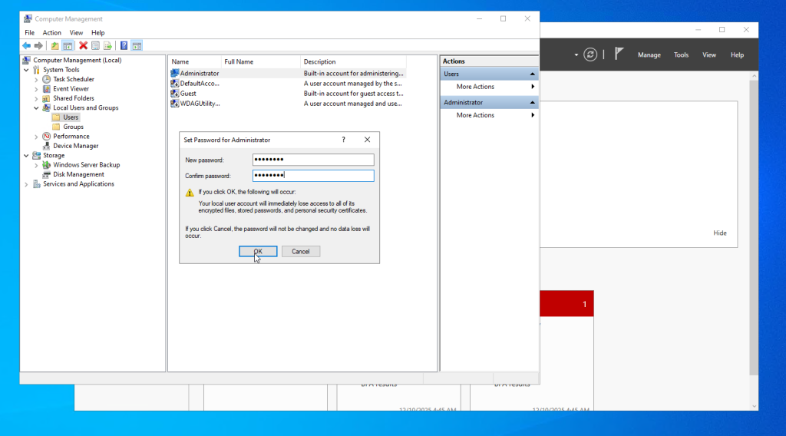
Task: Expand Windows Server Backup node
Action: click(x=36, y=165)
